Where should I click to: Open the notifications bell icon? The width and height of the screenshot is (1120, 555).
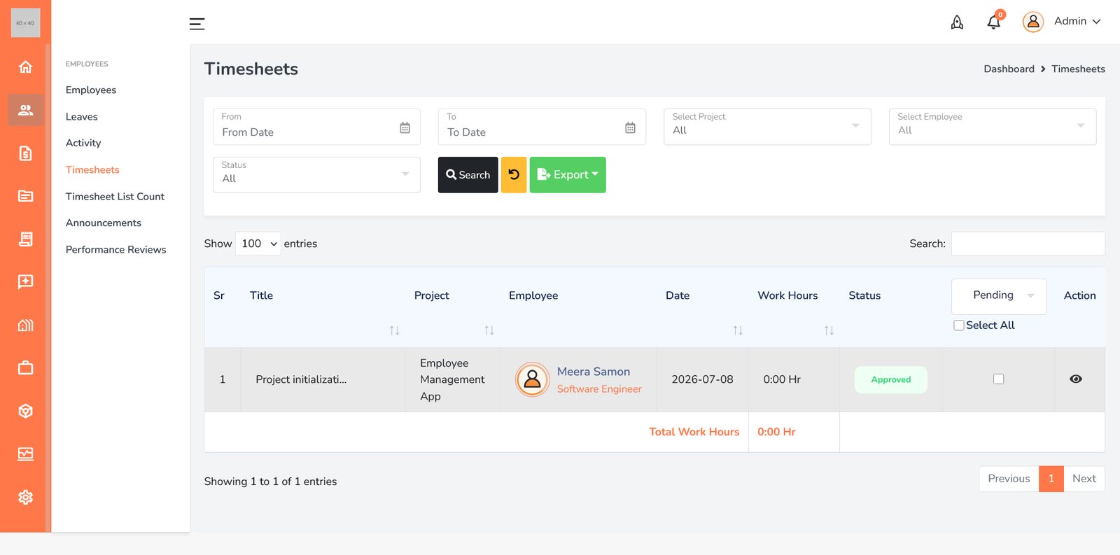(994, 22)
